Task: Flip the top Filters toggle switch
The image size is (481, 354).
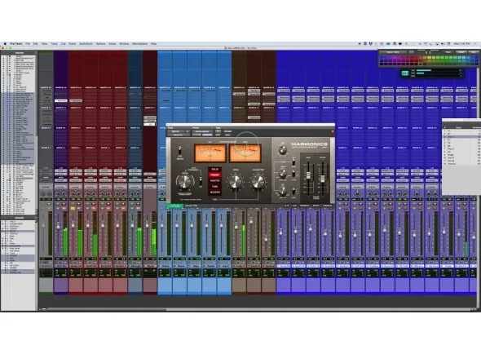Action: point(293,162)
